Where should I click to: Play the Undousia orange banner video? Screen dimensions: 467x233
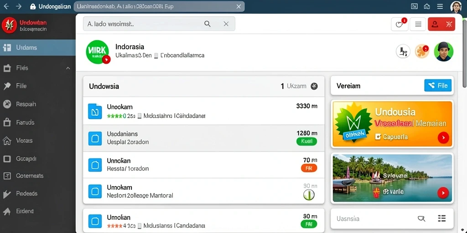click(x=443, y=137)
